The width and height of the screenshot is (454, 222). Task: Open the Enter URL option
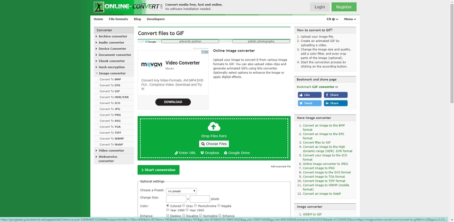point(185,152)
